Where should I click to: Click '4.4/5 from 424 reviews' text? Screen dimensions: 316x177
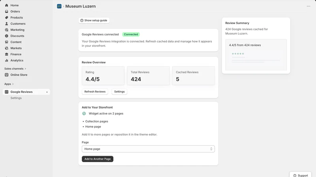pos(245,45)
